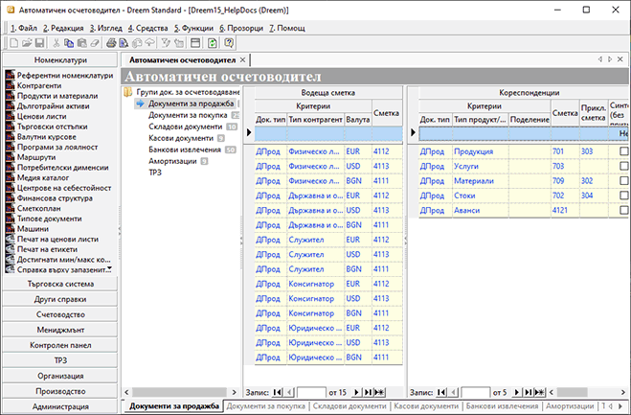
Task: Expand the Администрация panel
Action: point(60,406)
